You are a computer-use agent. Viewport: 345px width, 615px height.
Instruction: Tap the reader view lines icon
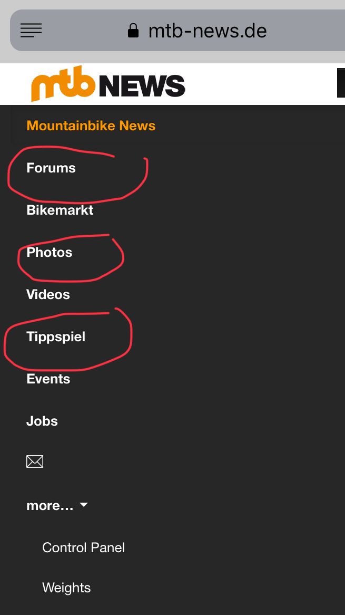(x=31, y=31)
